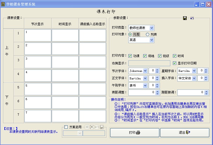Open the 英语 range dropdown
Screen dimensions: 213x145
tap(152, 40)
